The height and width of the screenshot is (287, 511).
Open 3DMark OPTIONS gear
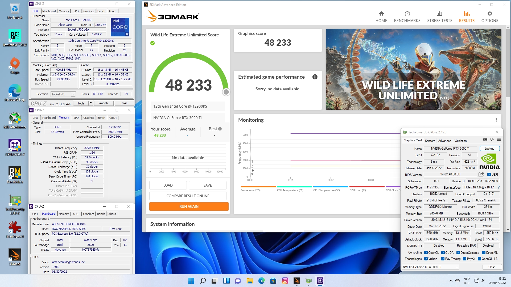point(490,17)
